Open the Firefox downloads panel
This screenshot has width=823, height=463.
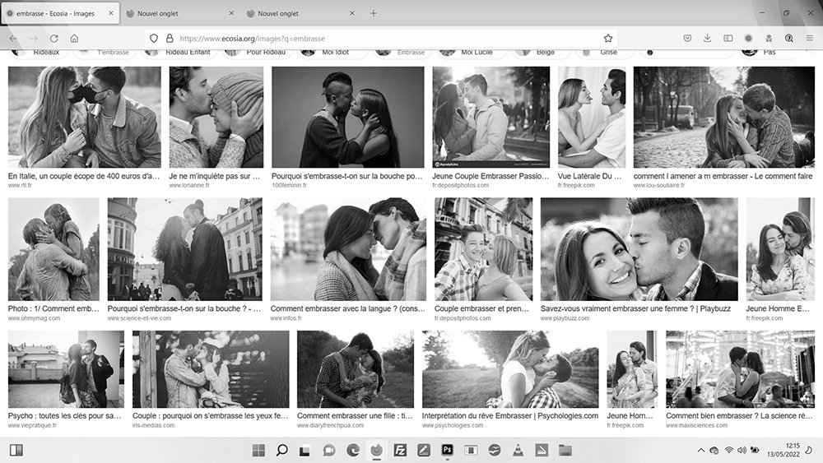[x=708, y=39]
